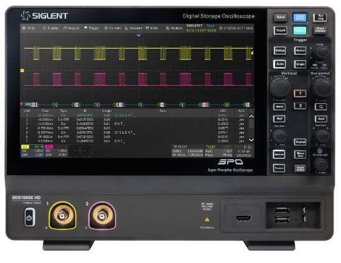The width and height of the screenshot is (341, 263).
Task: Tap the upper front USB port
Action: coord(282,210)
